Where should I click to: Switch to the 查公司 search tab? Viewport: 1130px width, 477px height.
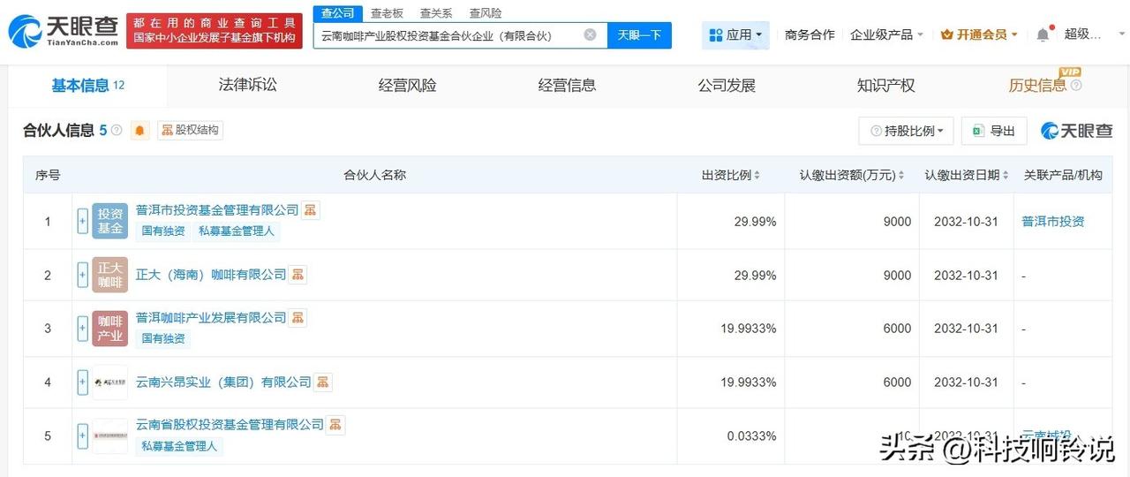(337, 12)
